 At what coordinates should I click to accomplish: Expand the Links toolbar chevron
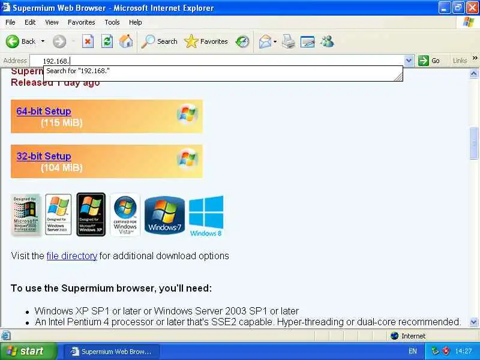pyautogui.click(x=475, y=58)
